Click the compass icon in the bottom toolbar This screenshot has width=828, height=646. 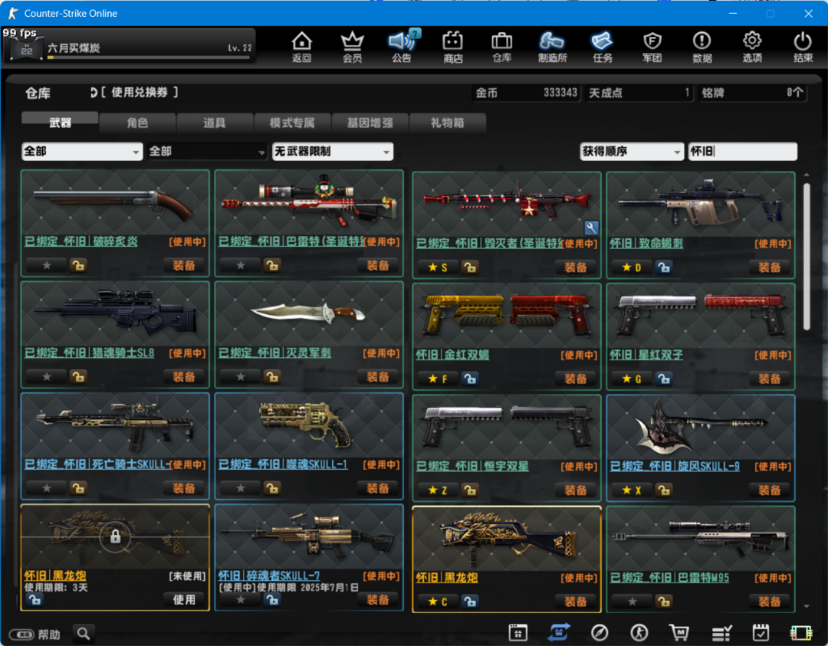coord(600,631)
